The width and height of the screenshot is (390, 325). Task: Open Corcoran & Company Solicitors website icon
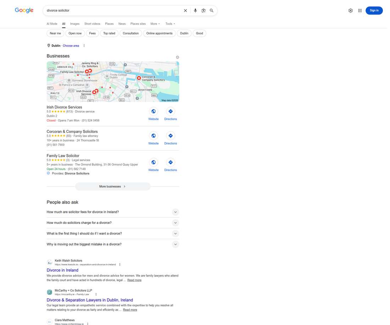154,136
